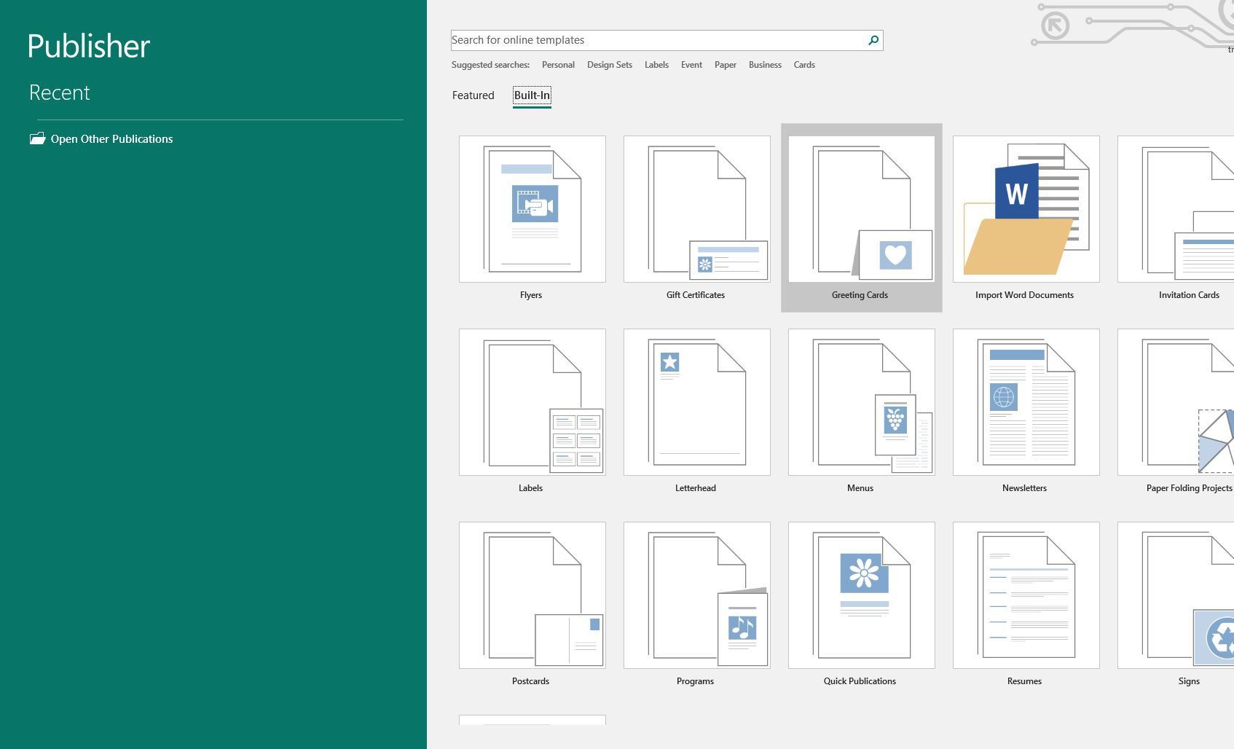Screen dimensions: 1234x749
Task: Click the Paper Folding Projects caption
Action: 1190,488
